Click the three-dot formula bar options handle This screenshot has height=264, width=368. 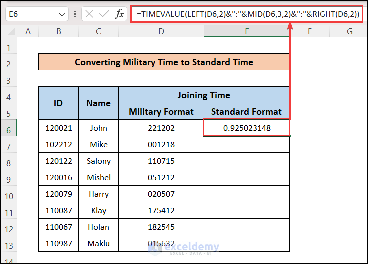tap(75, 14)
